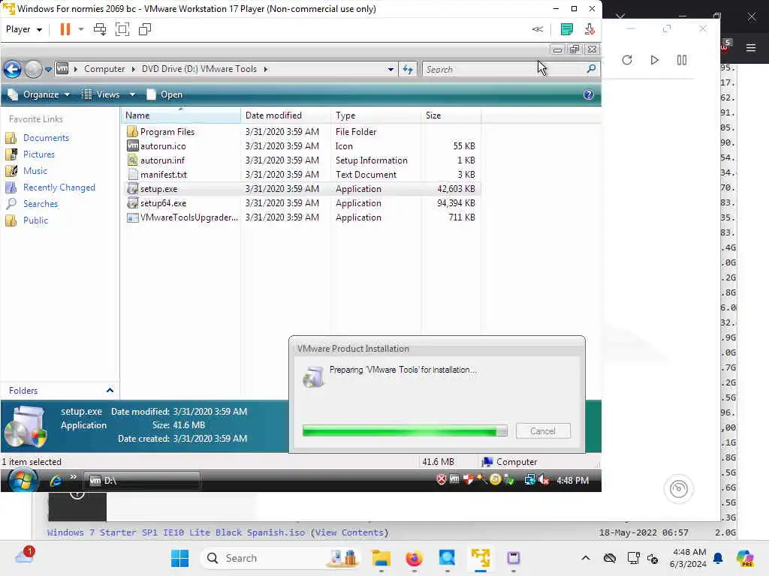Viewport: 769px width, 576px height.
Task: Select the manifest.txt file
Action: click(163, 174)
